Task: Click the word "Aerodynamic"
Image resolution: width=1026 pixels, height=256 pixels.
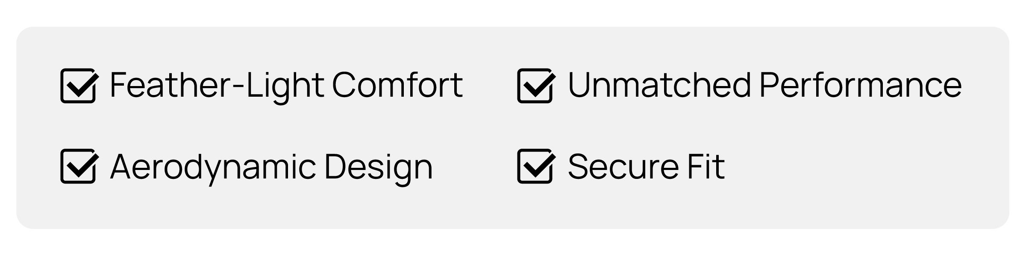Action: click(x=213, y=167)
